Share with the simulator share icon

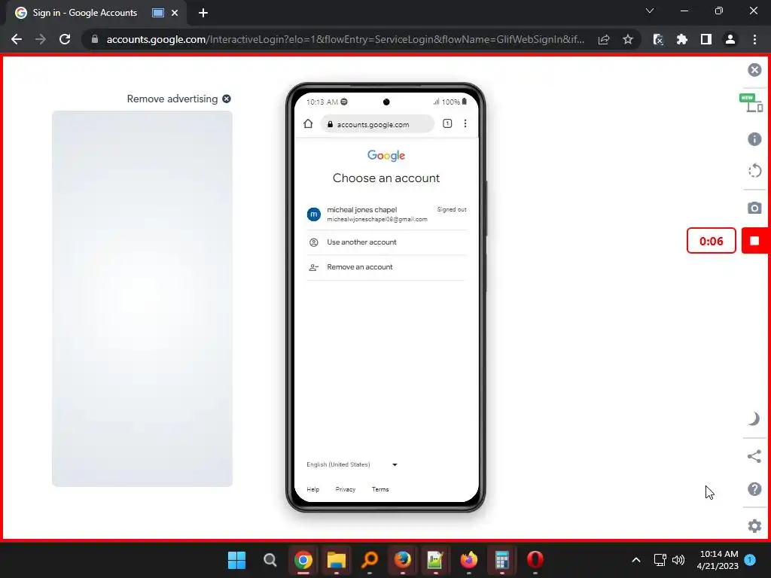[x=754, y=456]
